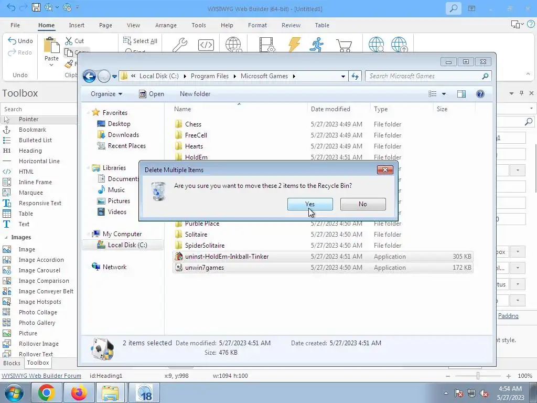Click Select All in the ribbon
Image resolution: width=537 pixels, height=403 pixels.
[x=140, y=41]
